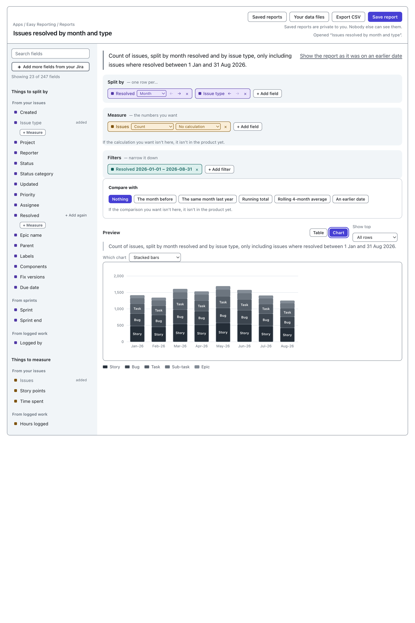
Task: Show report as it was on earlier date
Action: coord(351,56)
